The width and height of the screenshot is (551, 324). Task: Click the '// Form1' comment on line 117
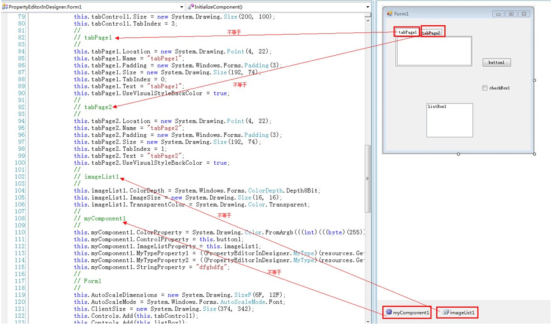88,281
